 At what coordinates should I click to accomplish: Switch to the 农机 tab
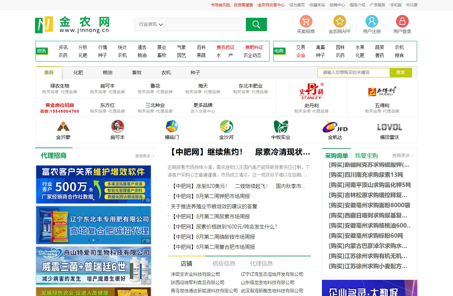coord(166,73)
